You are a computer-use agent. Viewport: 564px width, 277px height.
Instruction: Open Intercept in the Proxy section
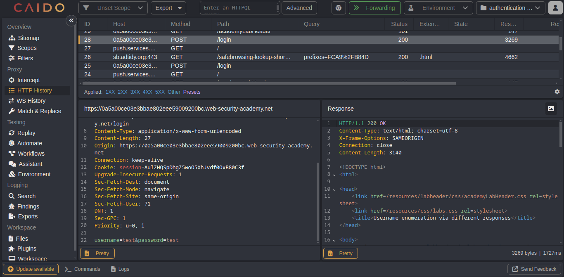click(28, 80)
